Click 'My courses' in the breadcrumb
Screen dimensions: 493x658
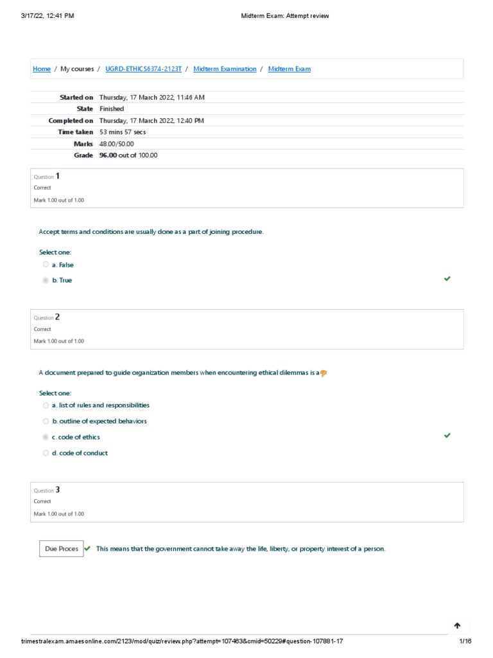pyautogui.click(x=77, y=69)
